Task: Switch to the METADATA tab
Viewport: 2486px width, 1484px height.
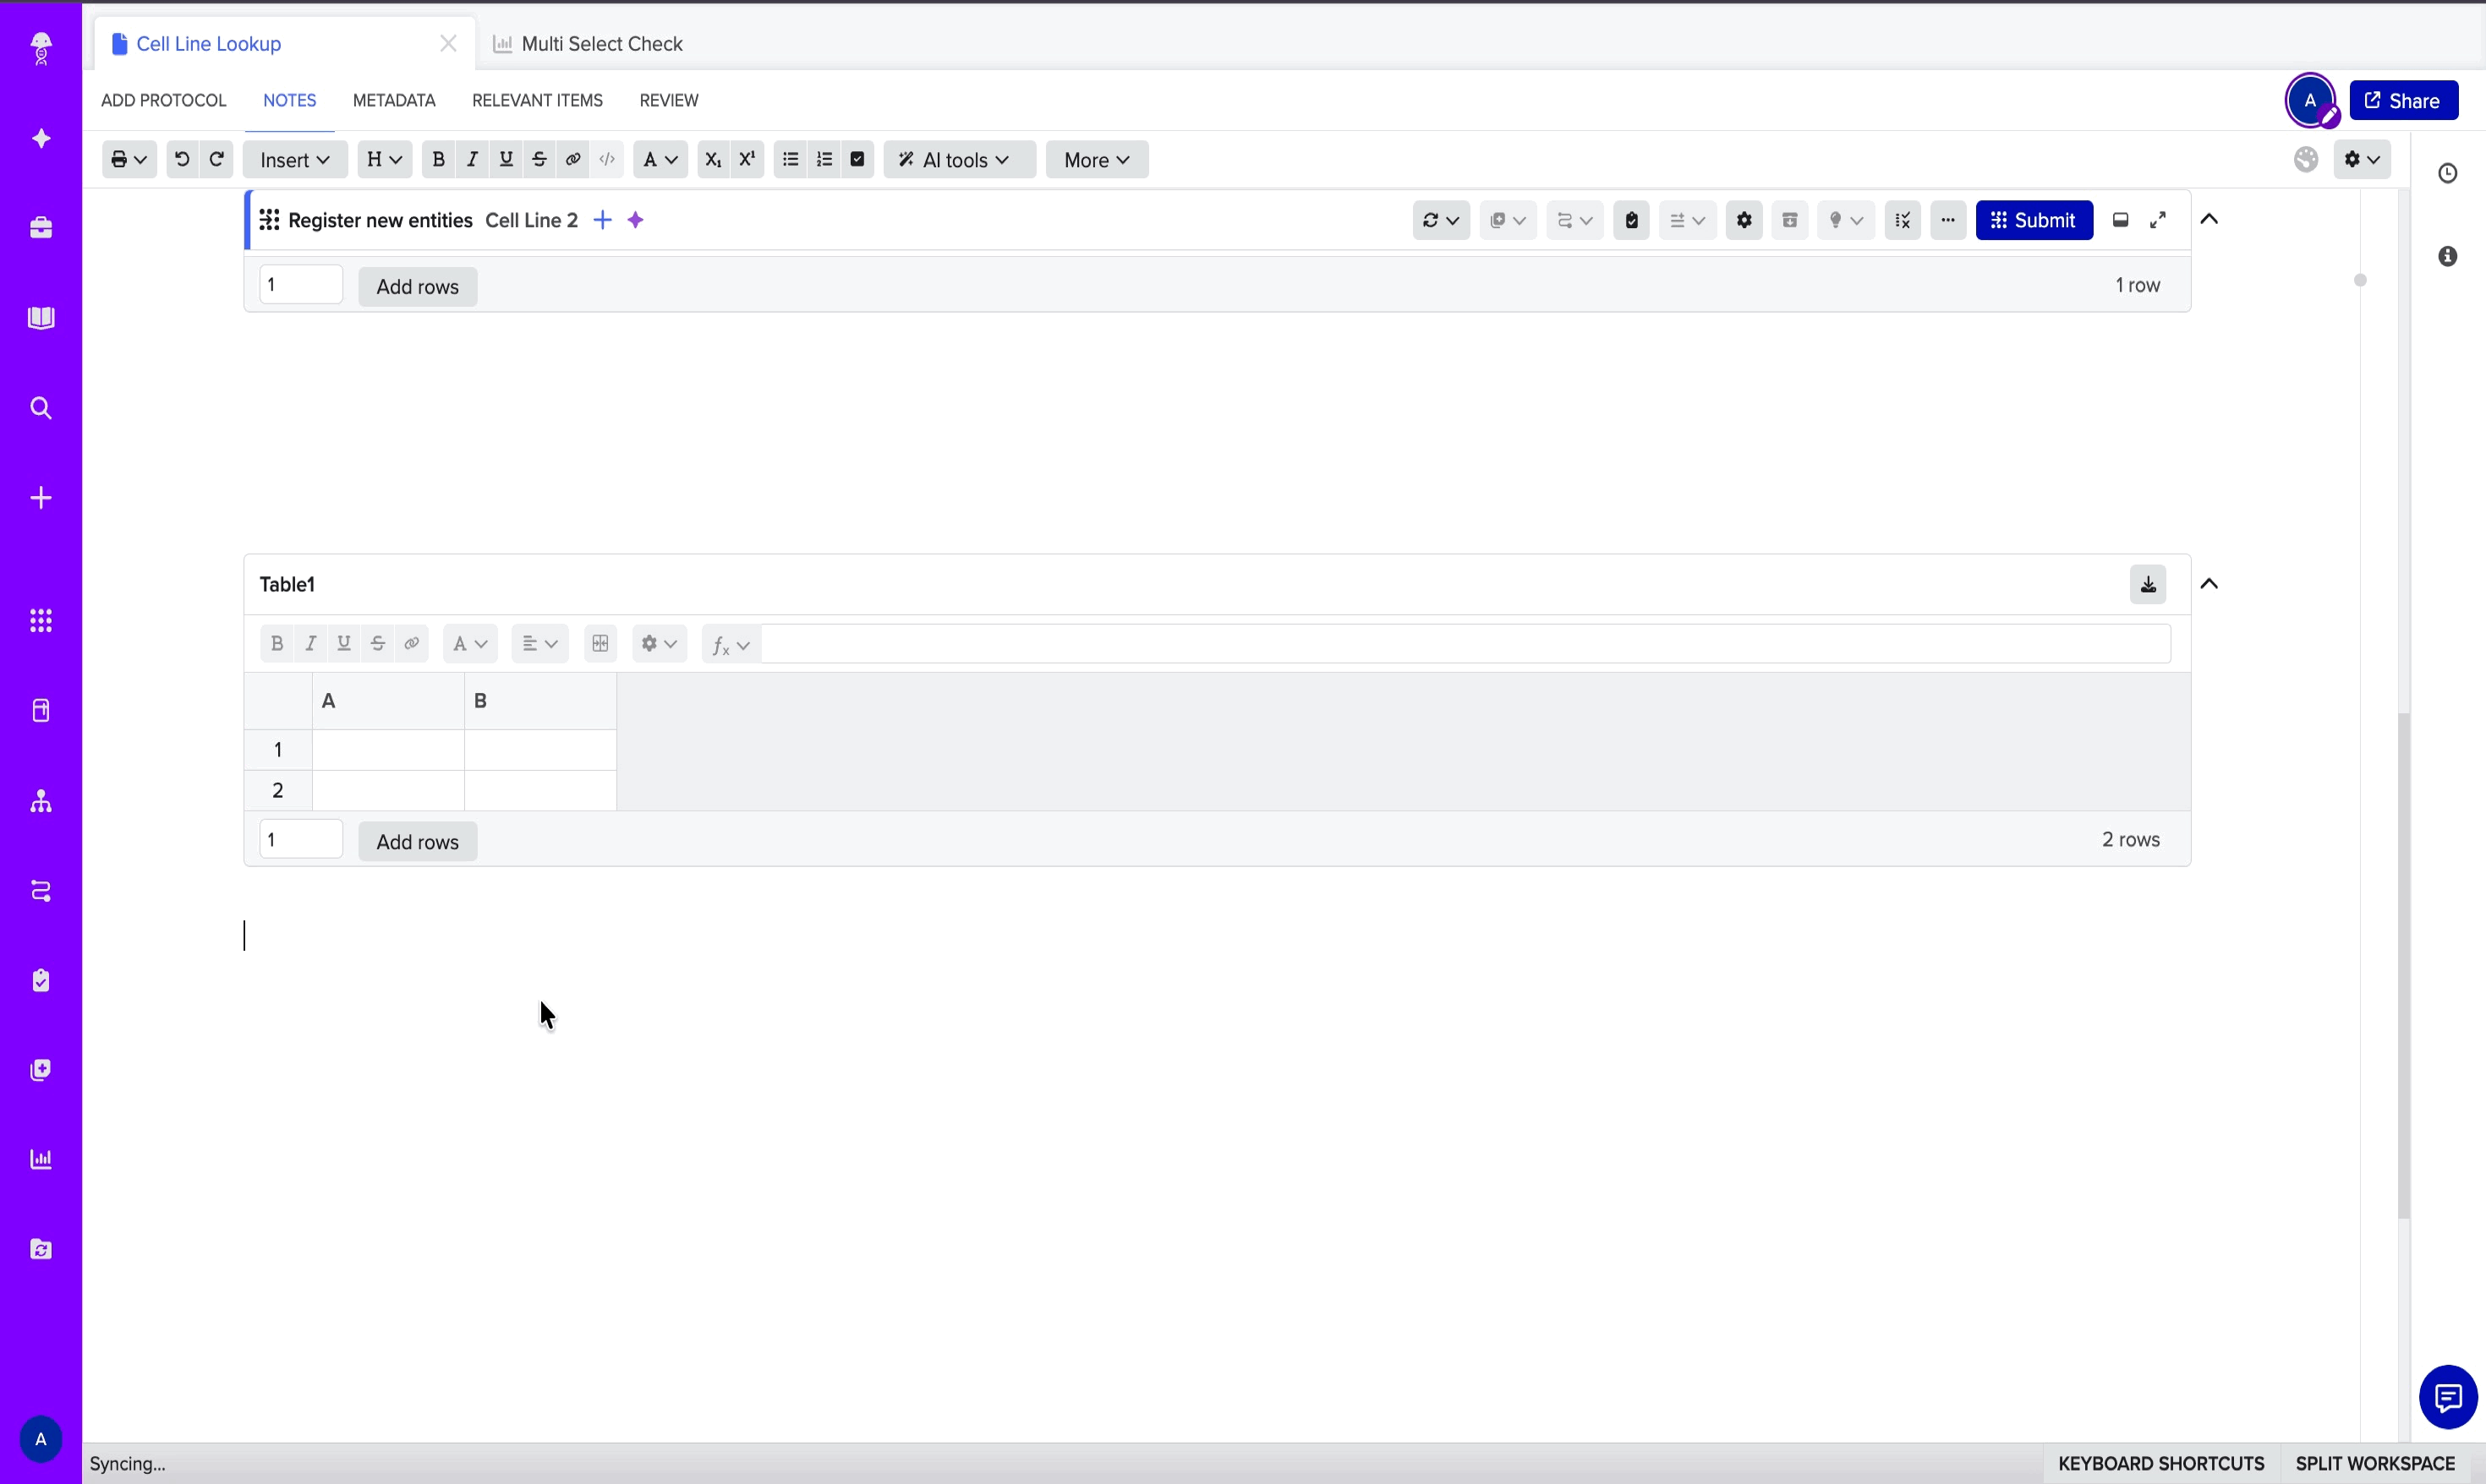Action: (393, 100)
